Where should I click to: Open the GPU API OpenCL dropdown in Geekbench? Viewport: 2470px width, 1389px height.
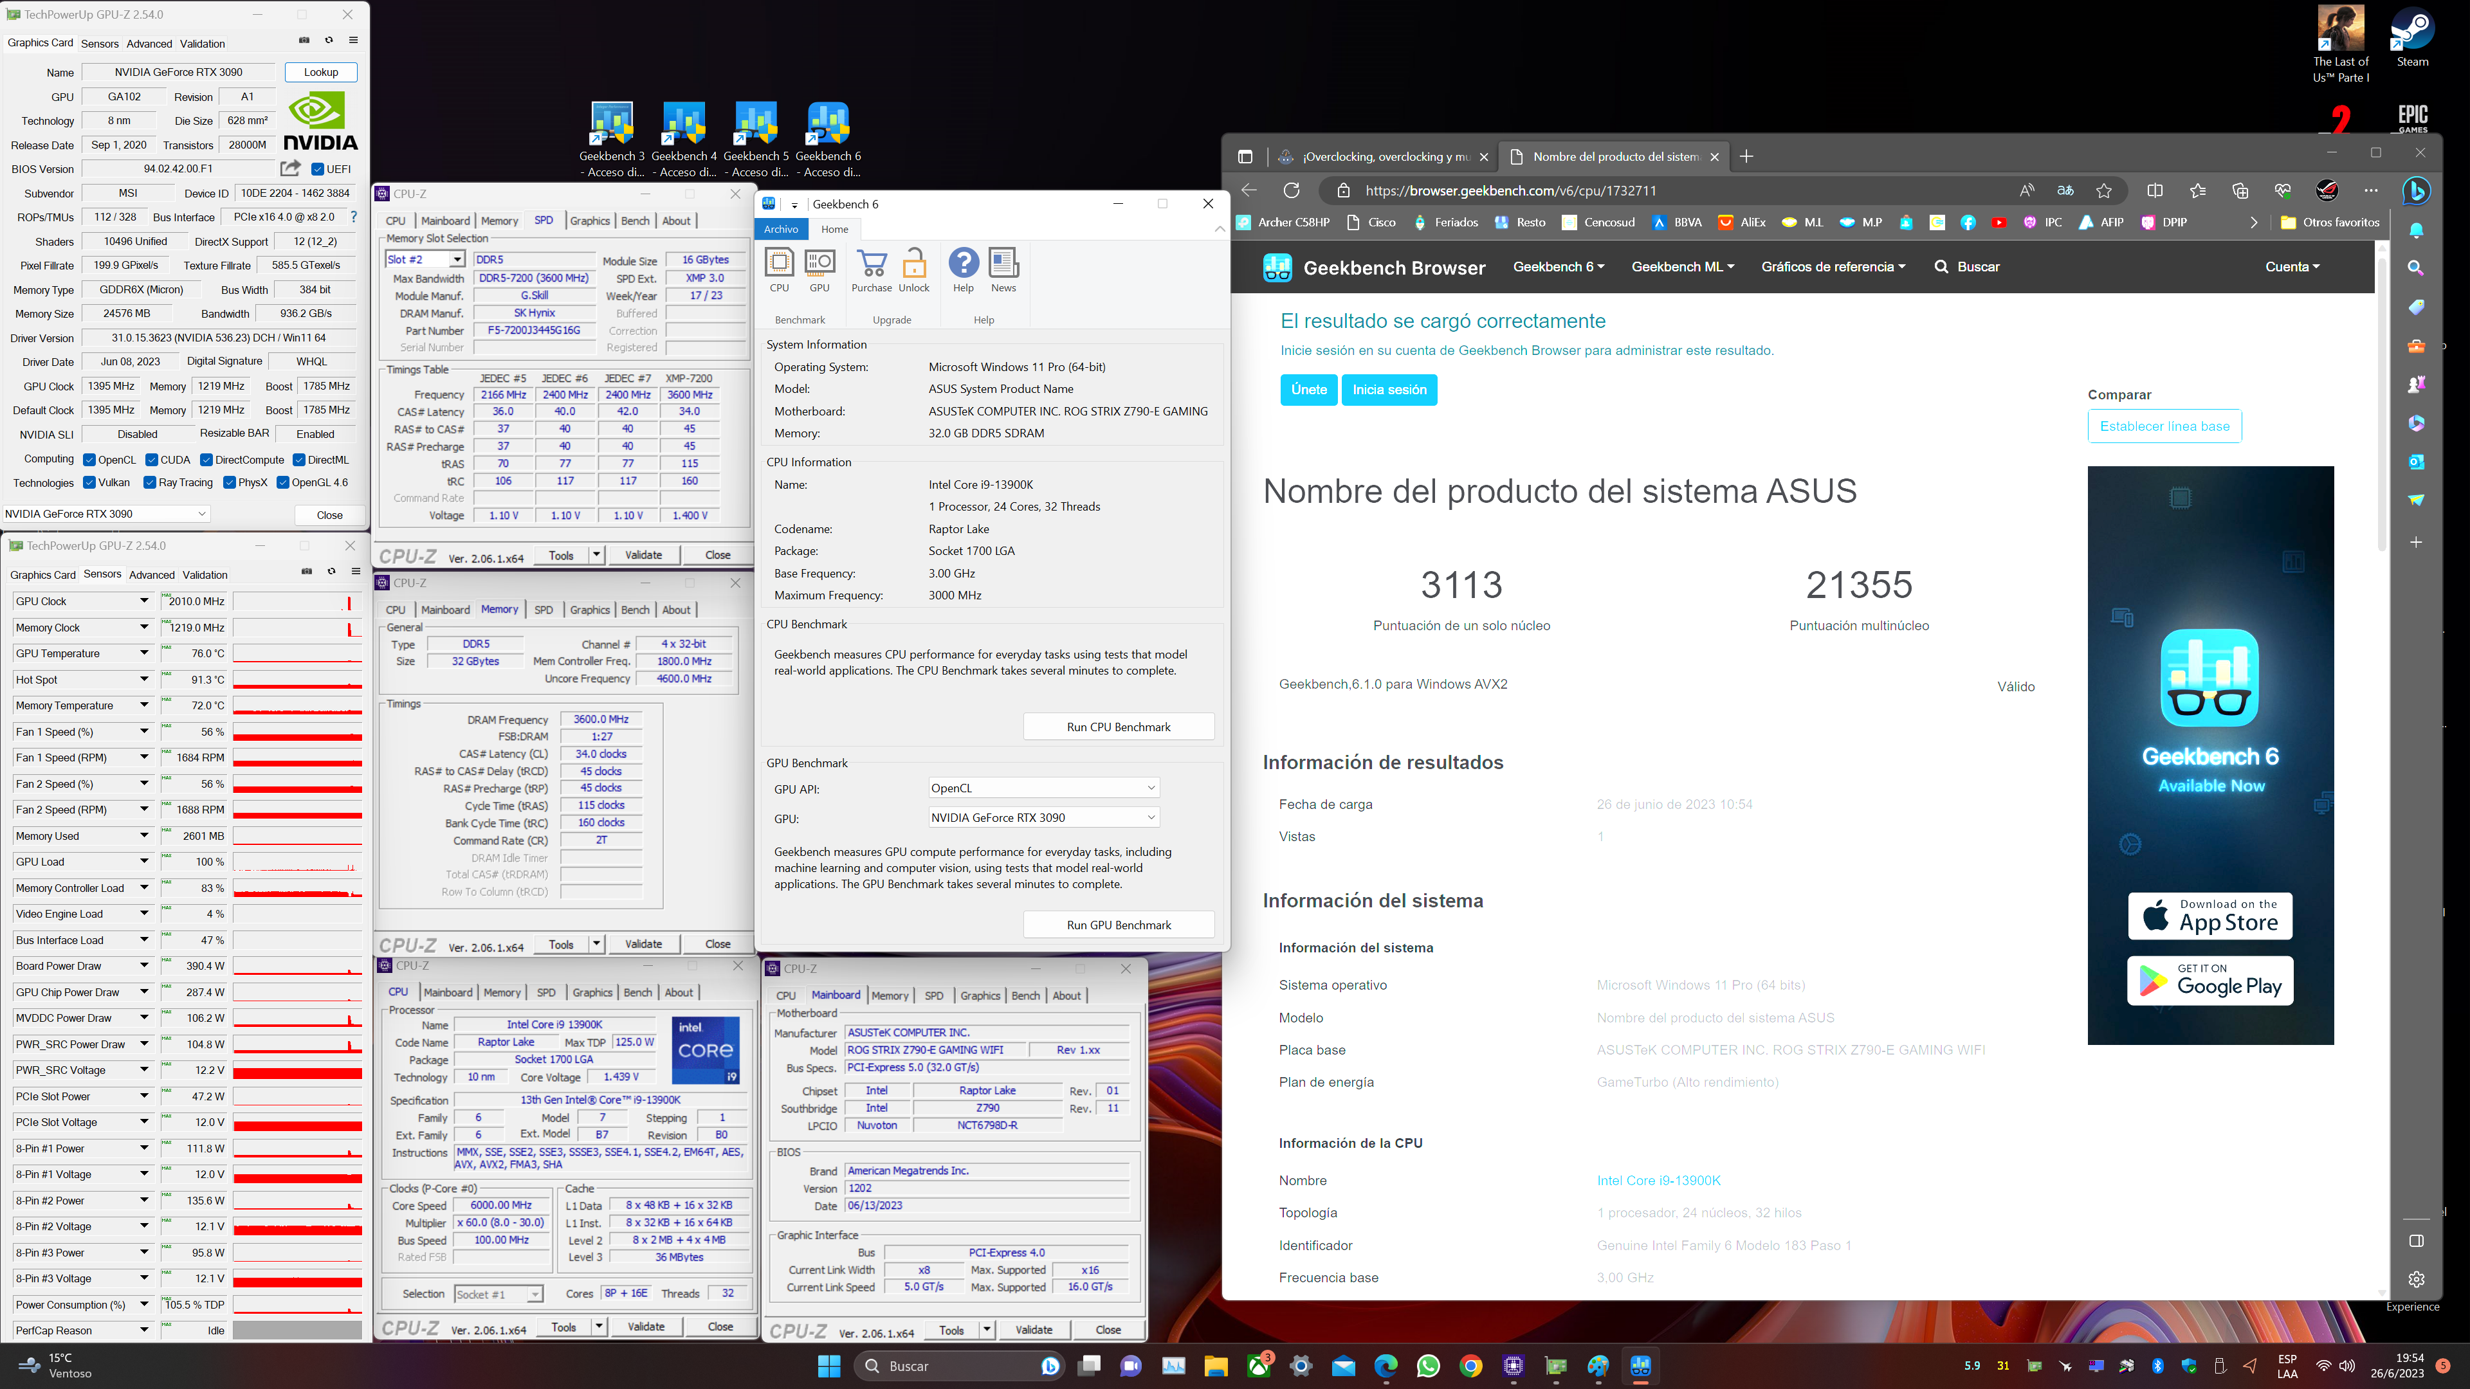click(1043, 788)
